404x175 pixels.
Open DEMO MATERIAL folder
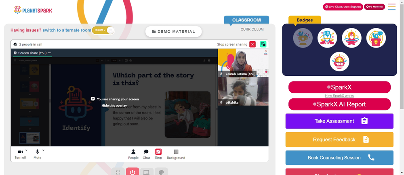[x=173, y=31]
